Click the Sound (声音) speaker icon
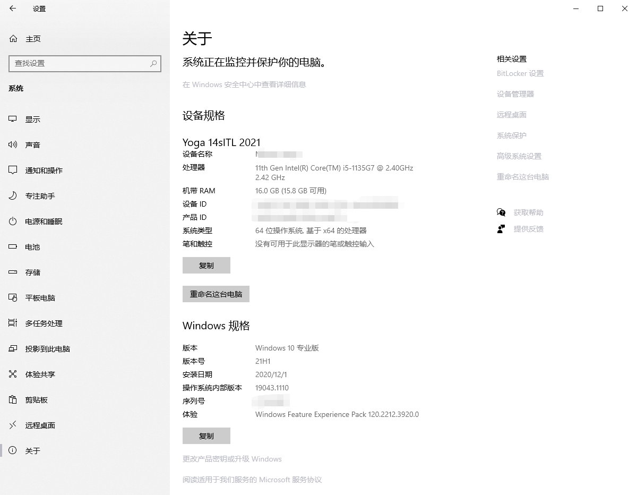 click(x=13, y=145)
